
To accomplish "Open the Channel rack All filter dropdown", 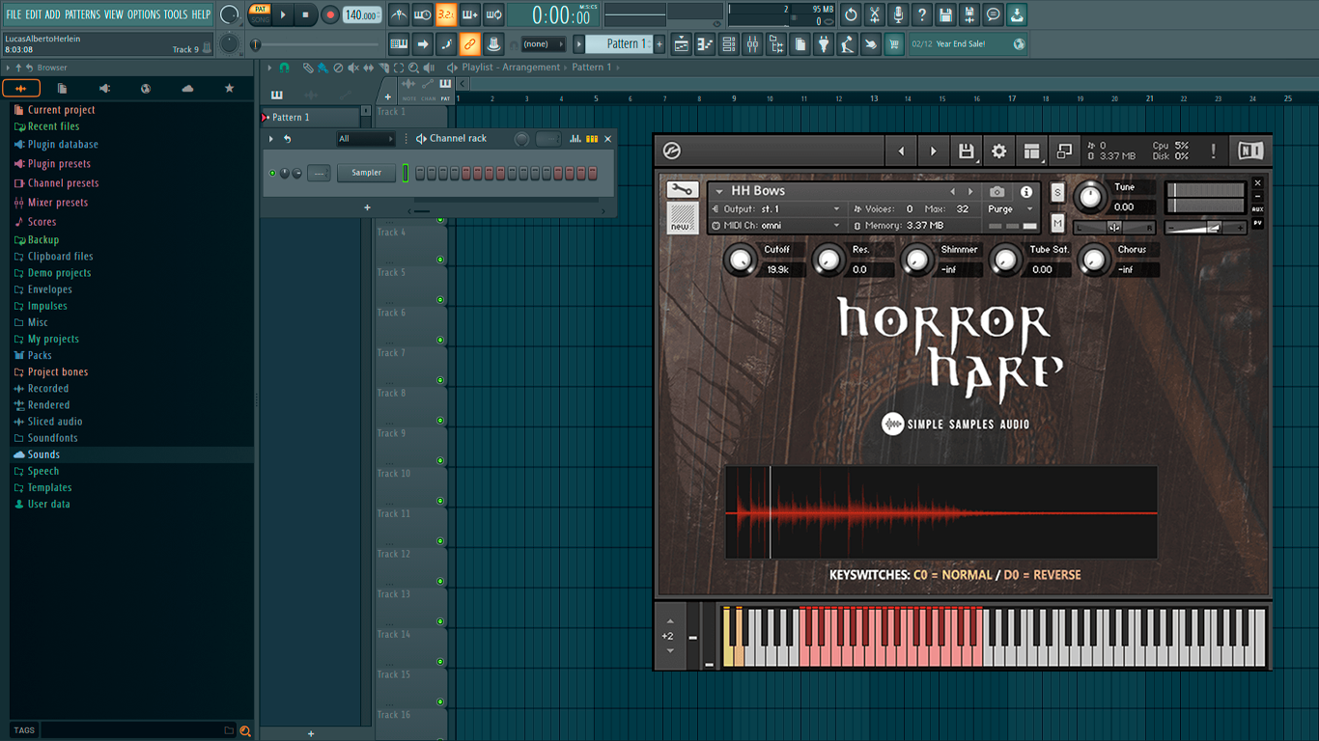I will (365, 139).
